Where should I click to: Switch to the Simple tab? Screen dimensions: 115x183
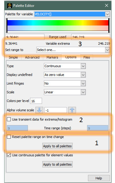point(13,57)
